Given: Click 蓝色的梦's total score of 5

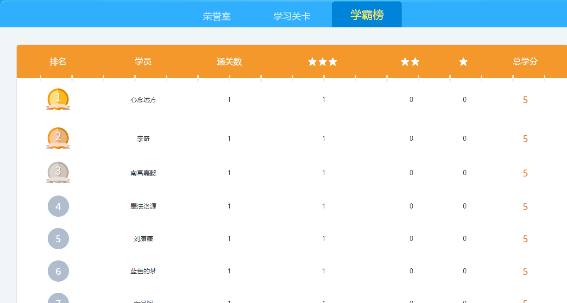Looking at the screenshot, I should click(x=525, y=271).
